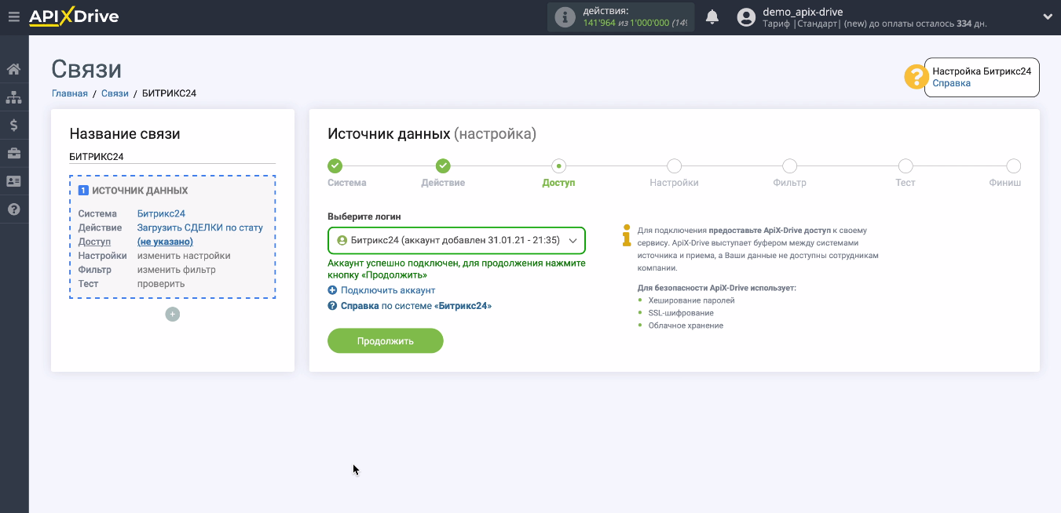Image resolution: width=1061 pixels, height=513 pixels.
Task: Click изменить настройки text
Action: coord(184,256)
